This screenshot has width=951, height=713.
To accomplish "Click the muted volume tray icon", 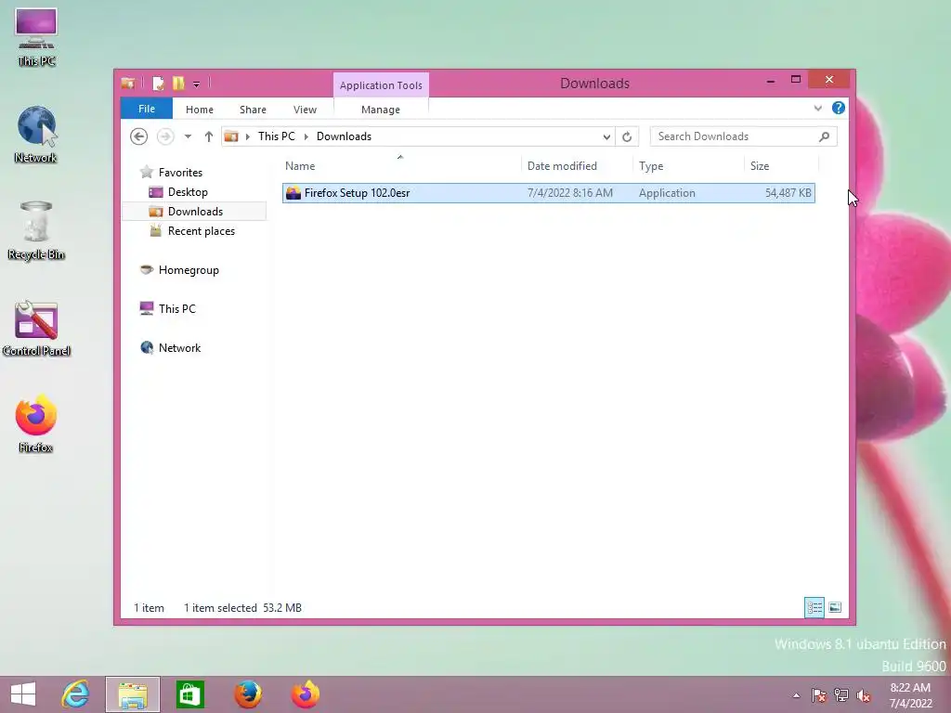I will pyautogui.click(x=864, y=695).
